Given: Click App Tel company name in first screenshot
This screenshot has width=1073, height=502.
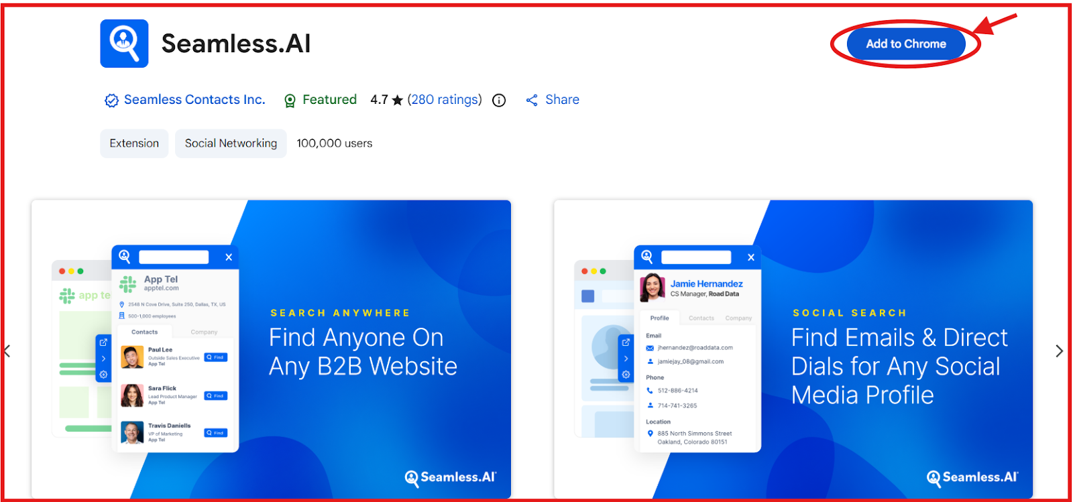Looking at the screenshot, I should (161, 279).
